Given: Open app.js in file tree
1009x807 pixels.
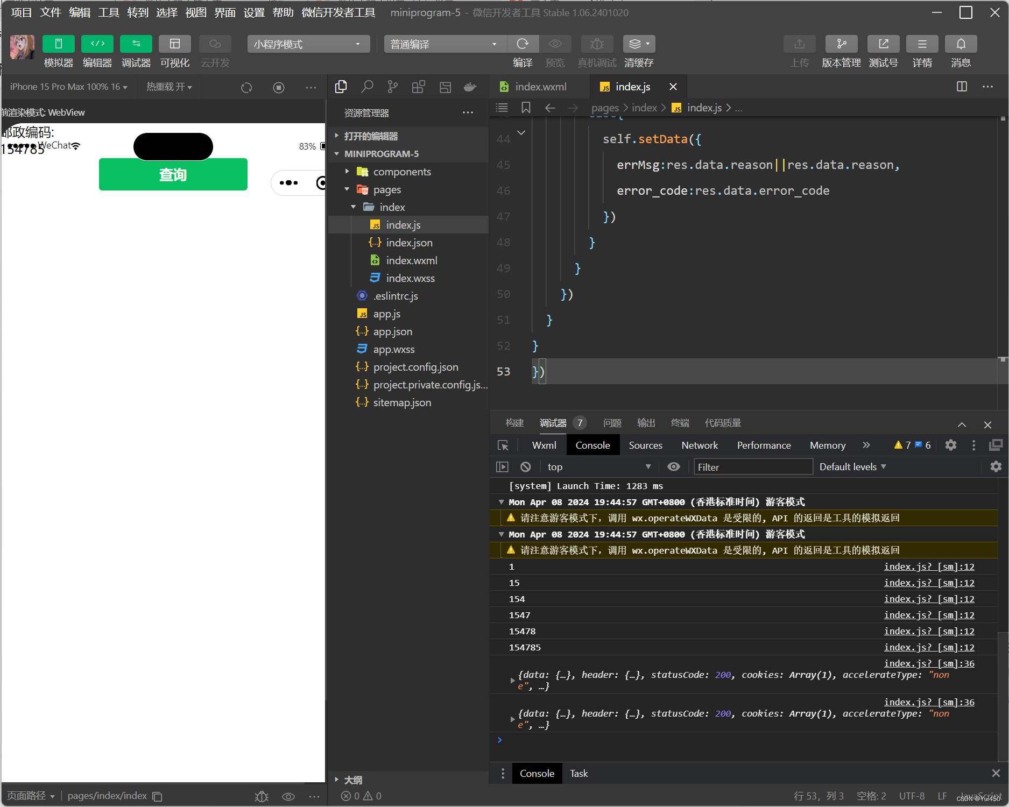Looking at the screenshot, I should coord(408,314).
